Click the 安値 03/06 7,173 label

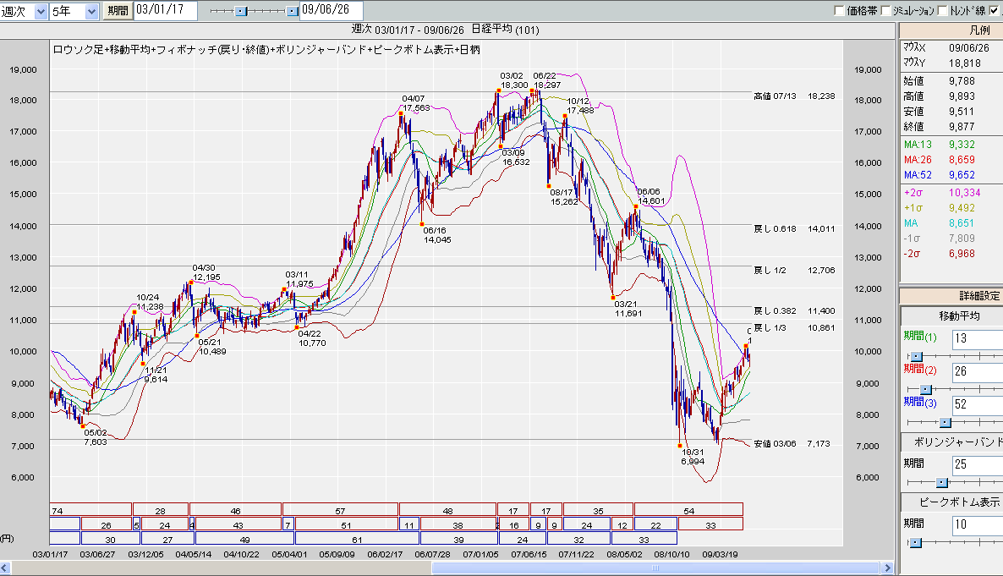point(792,443)
